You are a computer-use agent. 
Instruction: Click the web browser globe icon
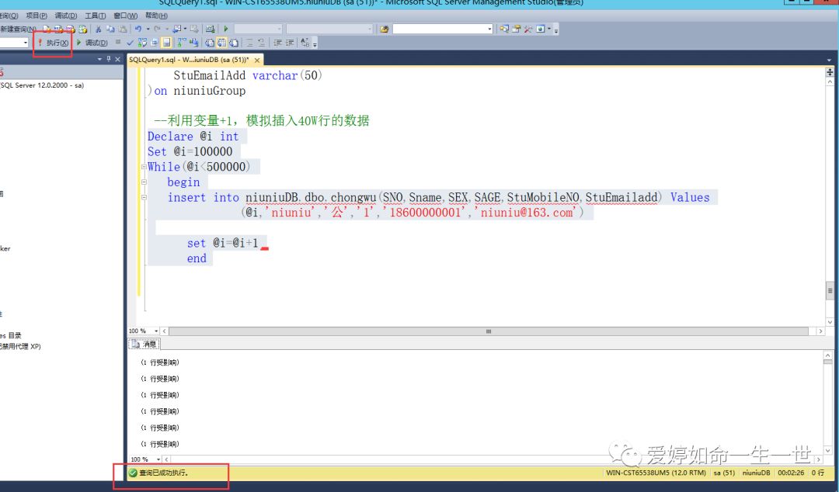541,29
